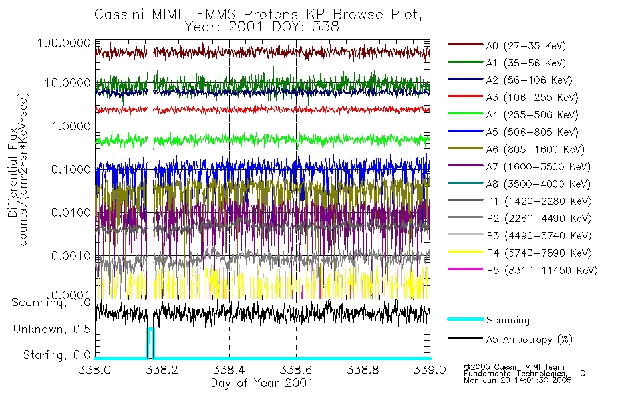Click the 100.0000 y-axis tick label
Viewport: 632px width, 399px height.
[x=64, y=43]
